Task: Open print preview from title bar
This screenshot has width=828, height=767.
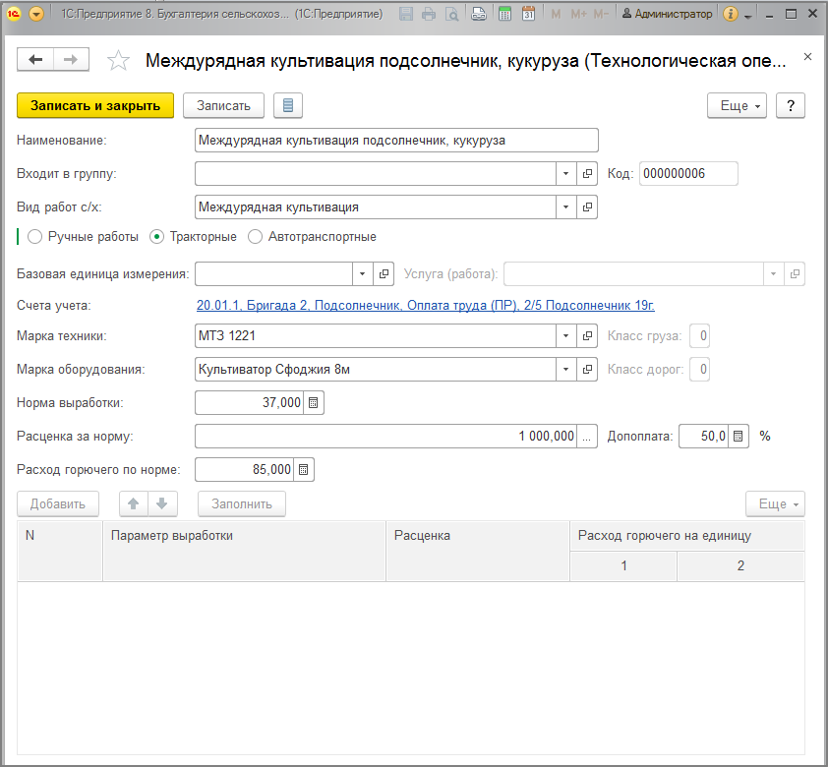Action: tap(452, 14)
